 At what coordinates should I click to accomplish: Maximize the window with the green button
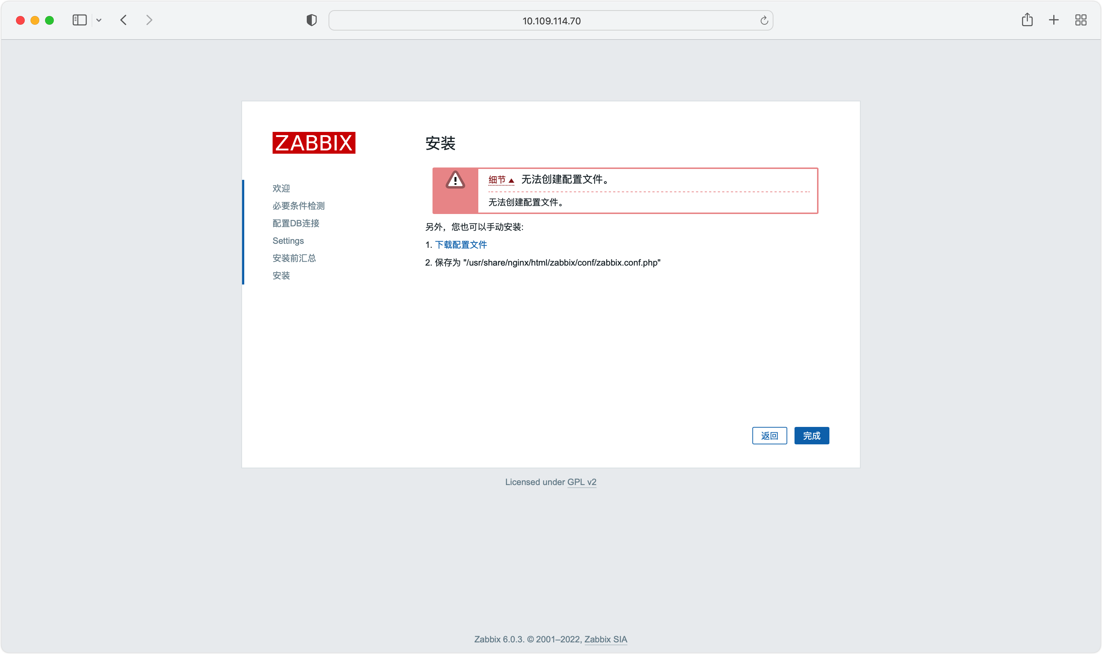pos(49,20)
